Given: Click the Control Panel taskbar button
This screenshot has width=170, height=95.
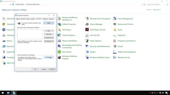Looking at the screenshot, I should click(8, 93).
